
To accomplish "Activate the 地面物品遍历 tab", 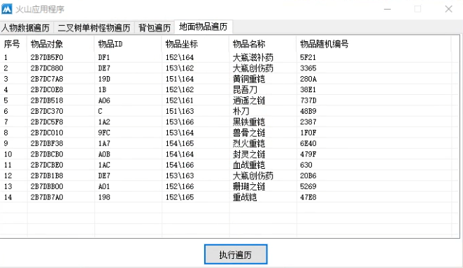I will click(203, 27).
